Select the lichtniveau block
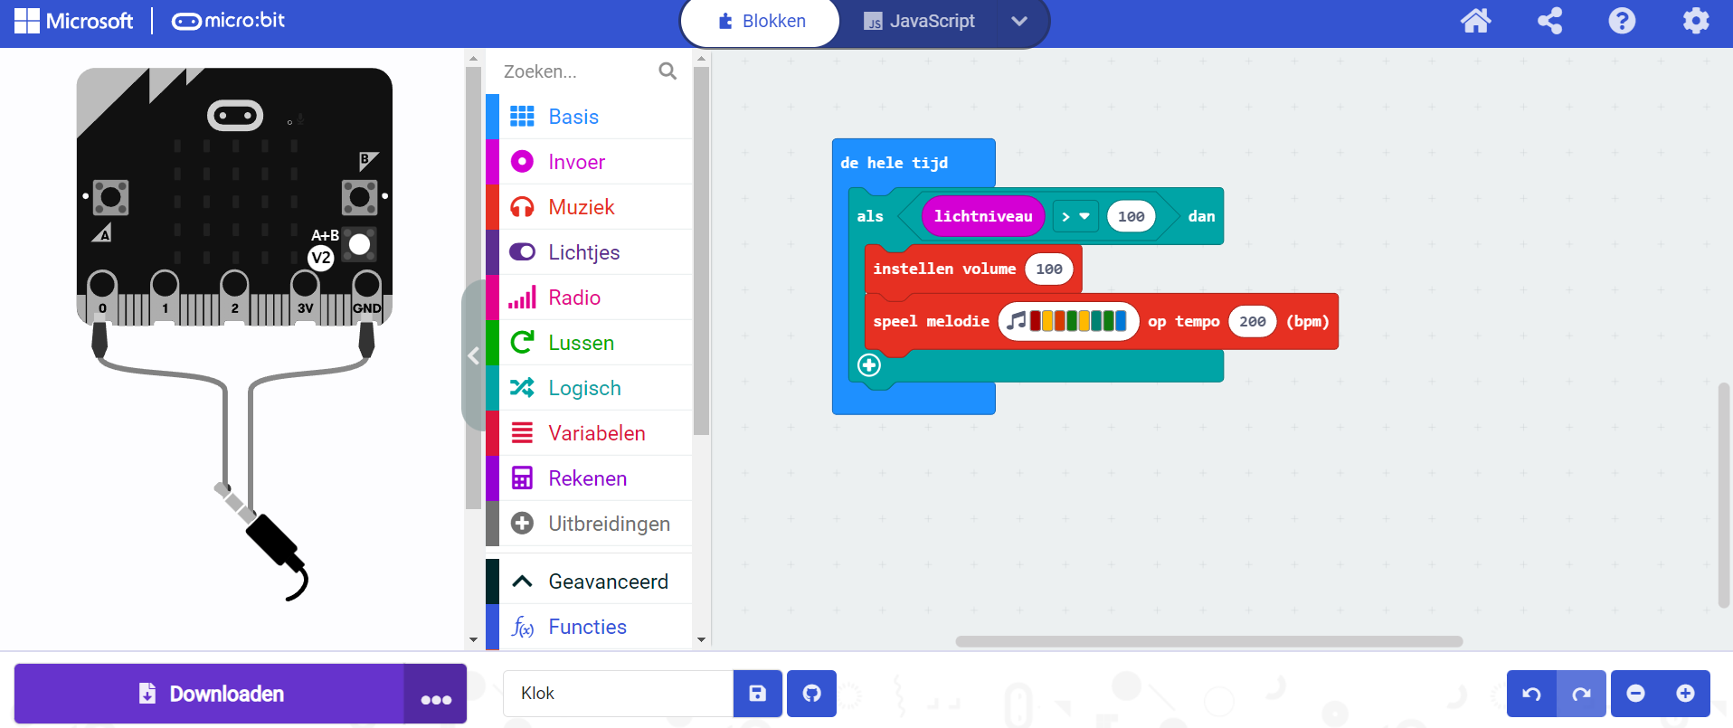This screenshot has width=1733, height=728. pyautogui.click(x=983, y=216)
